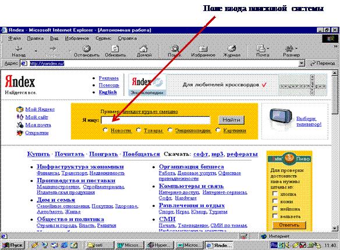Click the page icon in address bar

pyautogui.click(x=24, y=63)
